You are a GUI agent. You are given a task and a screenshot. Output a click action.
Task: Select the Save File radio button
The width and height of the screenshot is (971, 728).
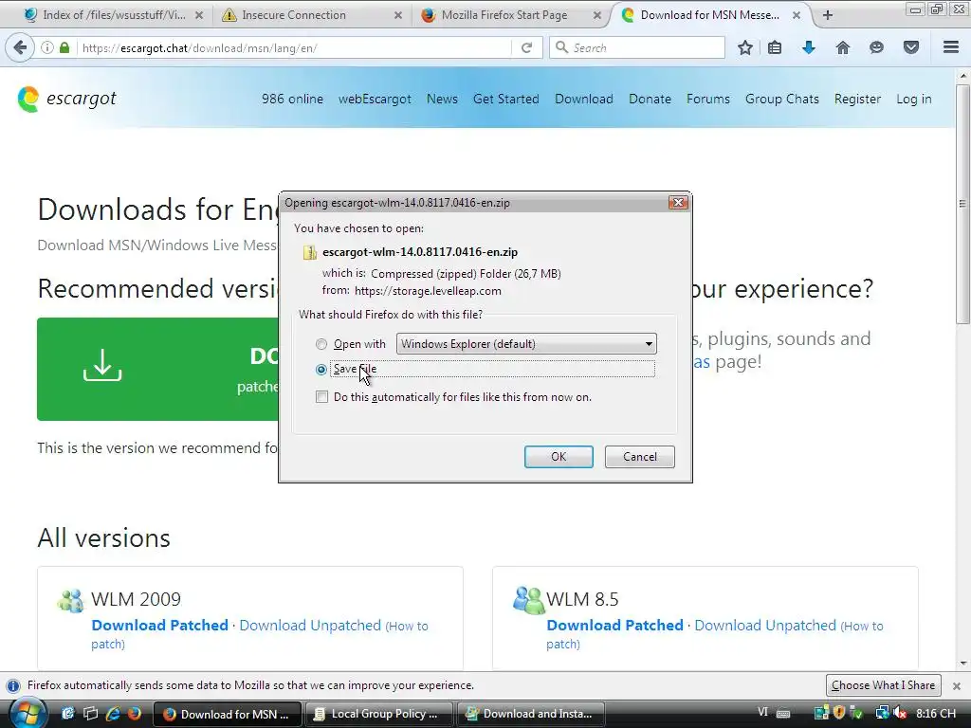pyautogui.click(x=321, y=370)
